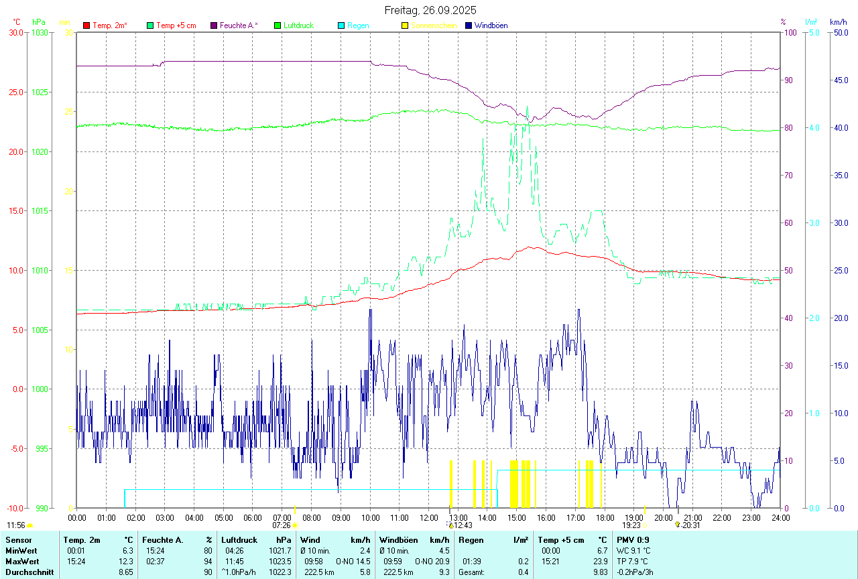This screenshot has width=858, height=579.
Task: Click the moonrise marker at 12:43
Action: tap(450, 525)
